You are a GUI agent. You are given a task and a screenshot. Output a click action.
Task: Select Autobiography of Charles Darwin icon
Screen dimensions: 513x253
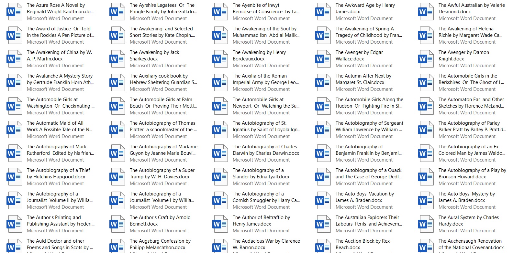(220, 153)
